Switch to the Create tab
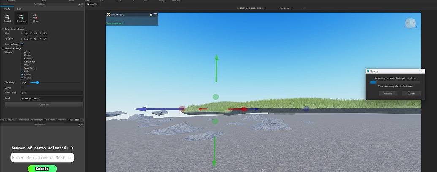The height and width of the screenshot is (172, 437). [x=7, y=9]
